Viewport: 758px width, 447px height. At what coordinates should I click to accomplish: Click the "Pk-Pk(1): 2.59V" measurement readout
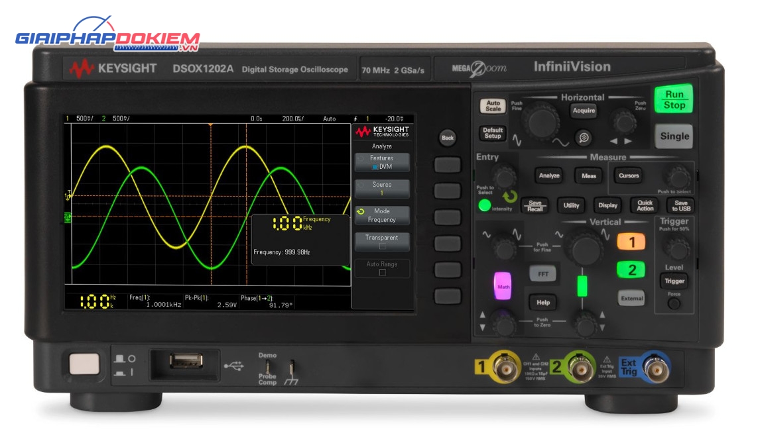(x=211, y=302)
